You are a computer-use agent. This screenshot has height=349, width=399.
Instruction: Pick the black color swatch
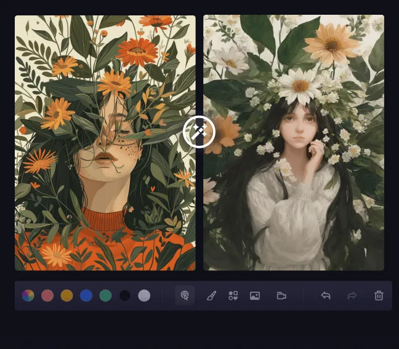(x=125, y=295)
